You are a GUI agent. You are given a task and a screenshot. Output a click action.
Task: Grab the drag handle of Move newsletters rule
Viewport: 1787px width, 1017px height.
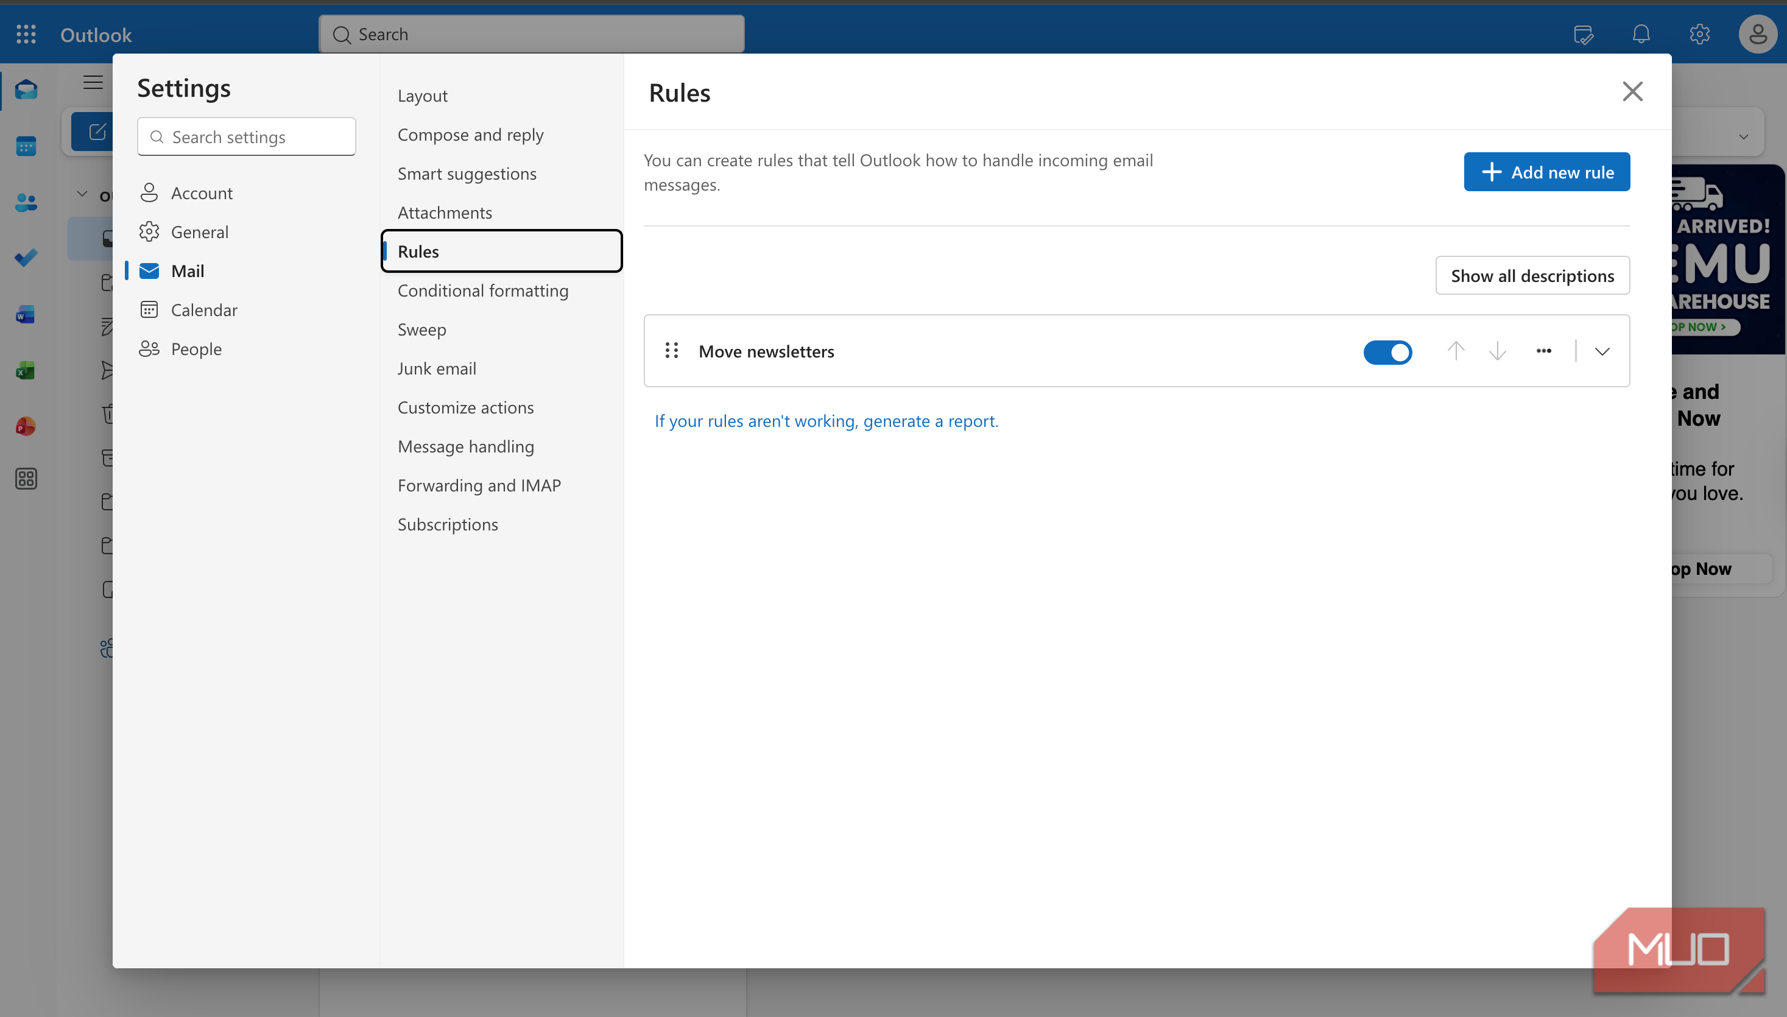[x=671, y=351]
